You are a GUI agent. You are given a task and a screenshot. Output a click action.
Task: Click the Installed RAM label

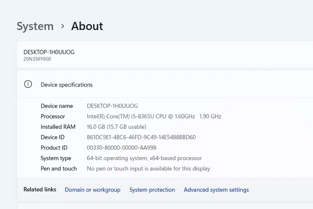tap(58, 127)
